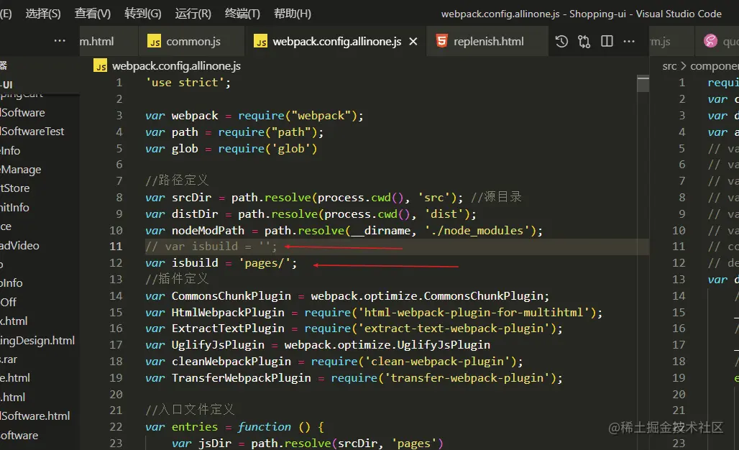Click the JS icon on the common.js tab

pos(154,42)
